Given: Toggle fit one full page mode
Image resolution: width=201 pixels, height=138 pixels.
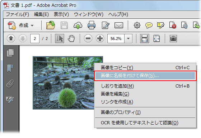Looking at the screenshot, I should click(x=156, y=38).
